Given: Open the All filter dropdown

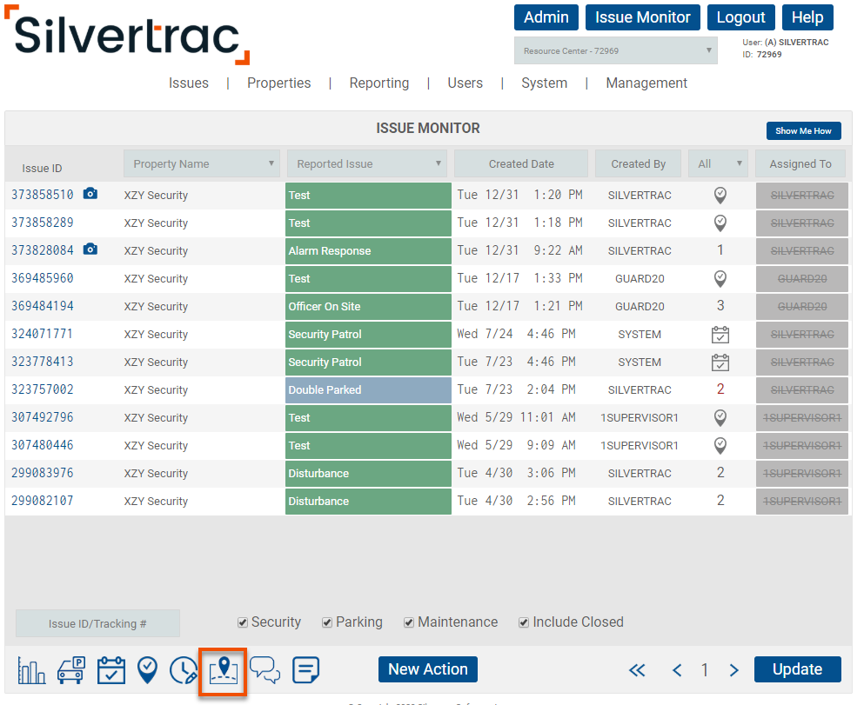Looking at the screenshot, I should 718,164.
